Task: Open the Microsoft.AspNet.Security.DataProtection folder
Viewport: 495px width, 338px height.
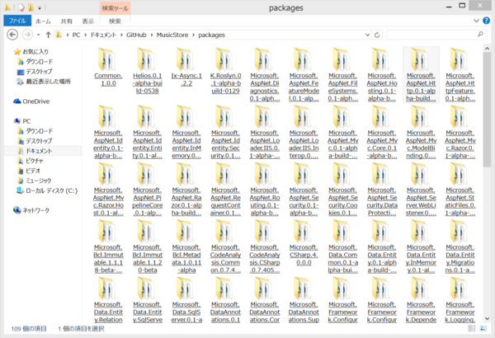Action: [382, 190]
